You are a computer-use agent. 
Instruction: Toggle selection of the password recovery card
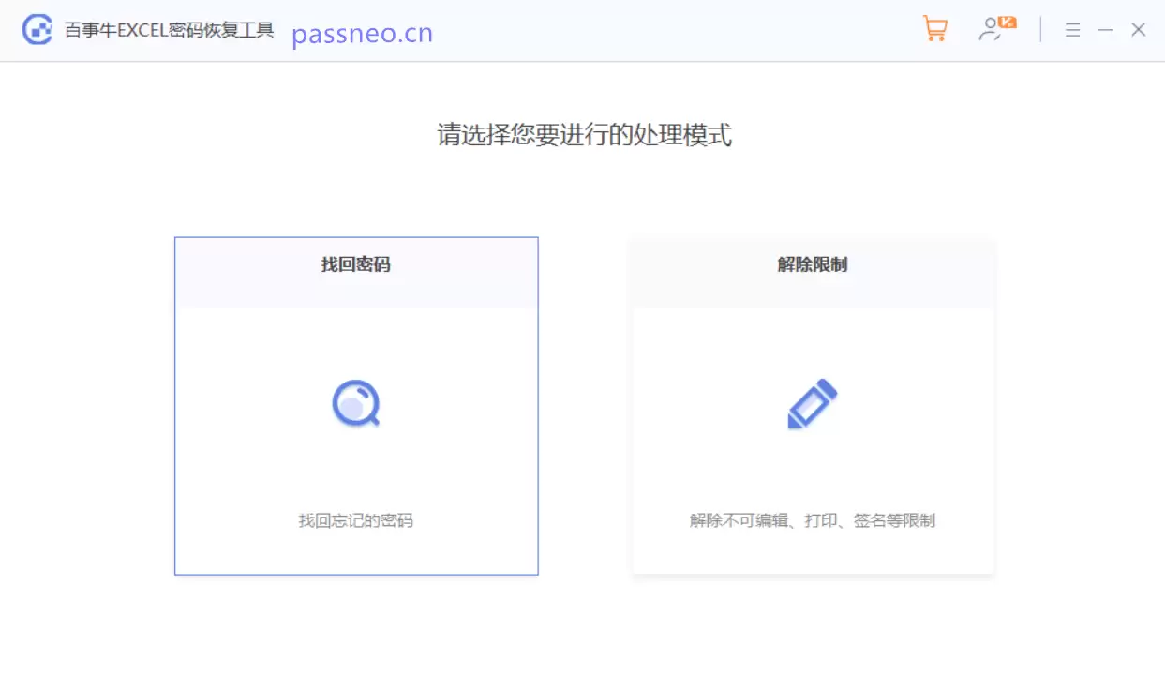pos(356,403)
